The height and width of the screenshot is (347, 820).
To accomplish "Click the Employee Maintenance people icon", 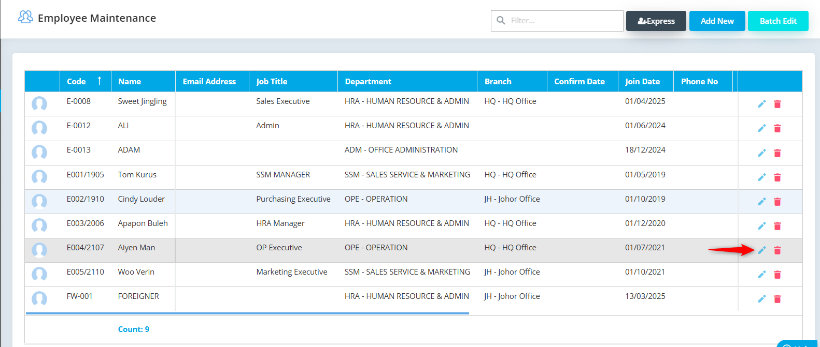I will pos(25,17).
